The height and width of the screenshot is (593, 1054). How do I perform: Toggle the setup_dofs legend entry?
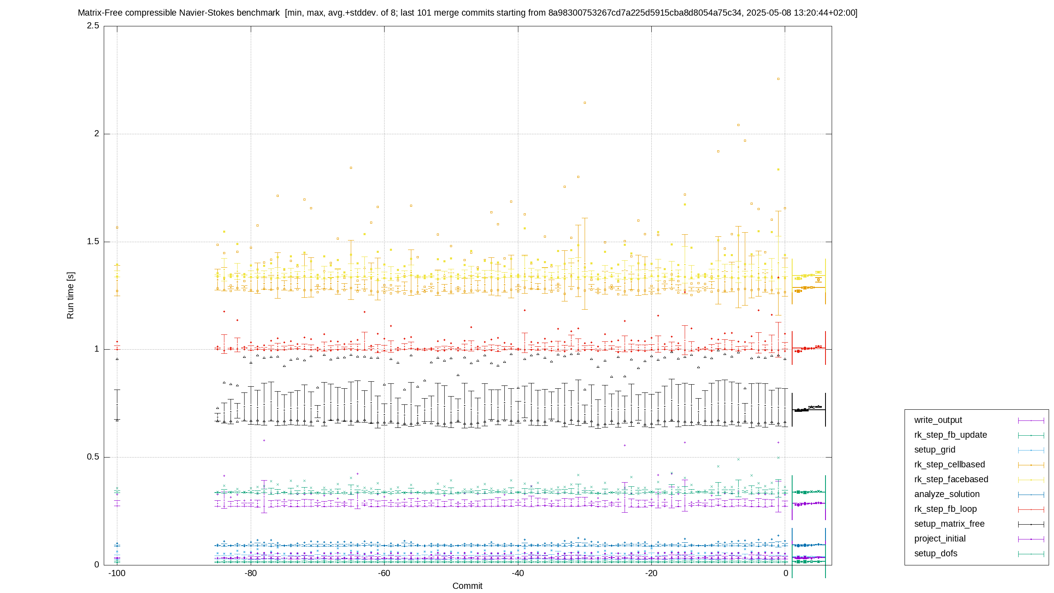[935, 553]
